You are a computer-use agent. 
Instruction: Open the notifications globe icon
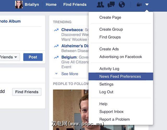point(122,5)
